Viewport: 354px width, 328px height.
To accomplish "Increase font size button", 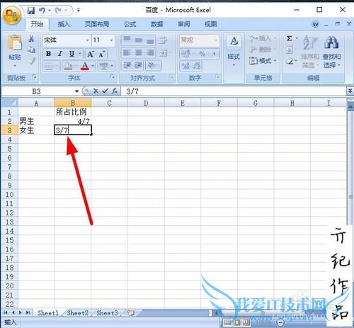I will coord(91,54).
